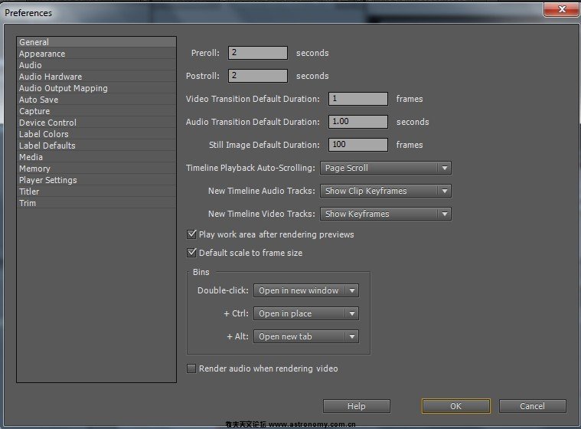Expand New Timeline Audio Tracks dropdown
This screenshot has width=581, height=429.
385,191
